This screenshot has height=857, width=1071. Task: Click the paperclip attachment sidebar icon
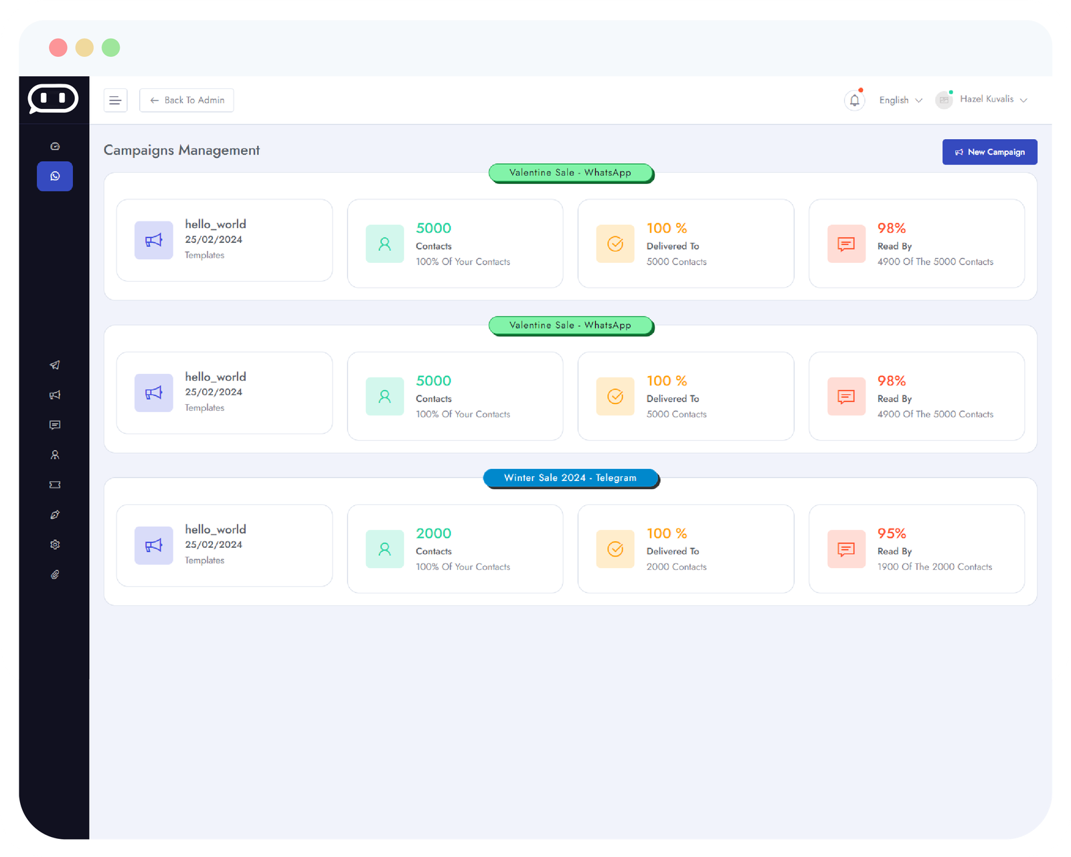point(55,575)
